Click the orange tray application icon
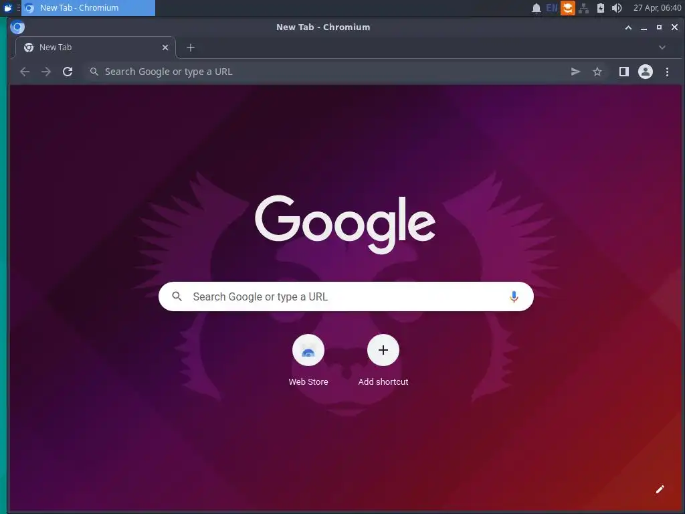Viewport: 685px width, 514px height. pos(567,8)
